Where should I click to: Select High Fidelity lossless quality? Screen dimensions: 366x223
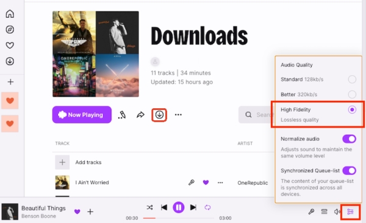pyautogui.click(x=352, y=109)
